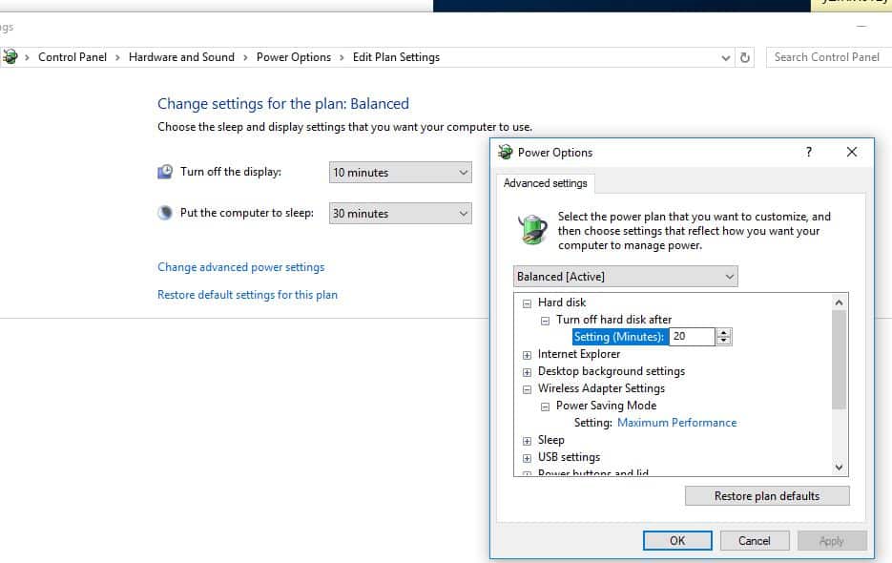Screen dimensions: 892x563
Task: Expand Desktop background settings node
Action: [527, 371]
